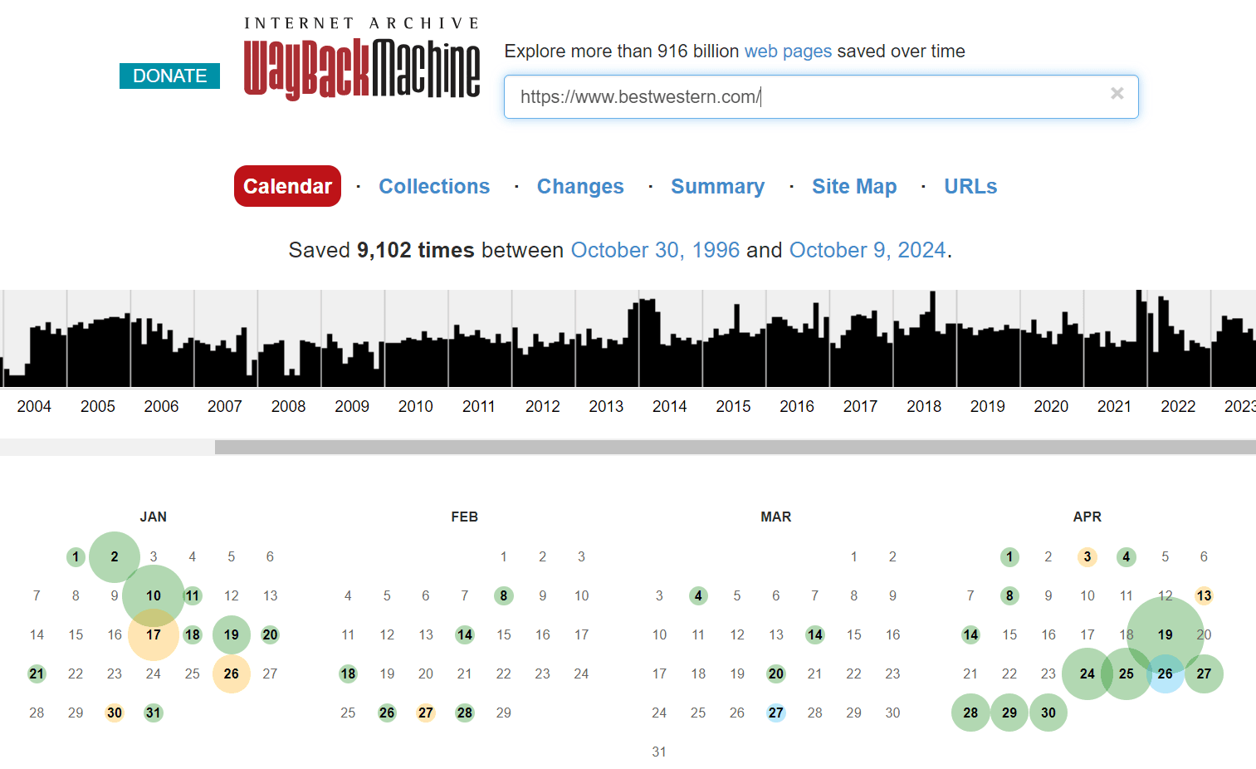Screen dimensions: 1256x769
Task: Focus the bestwestern.com URL input
Action: pos(821,96)
